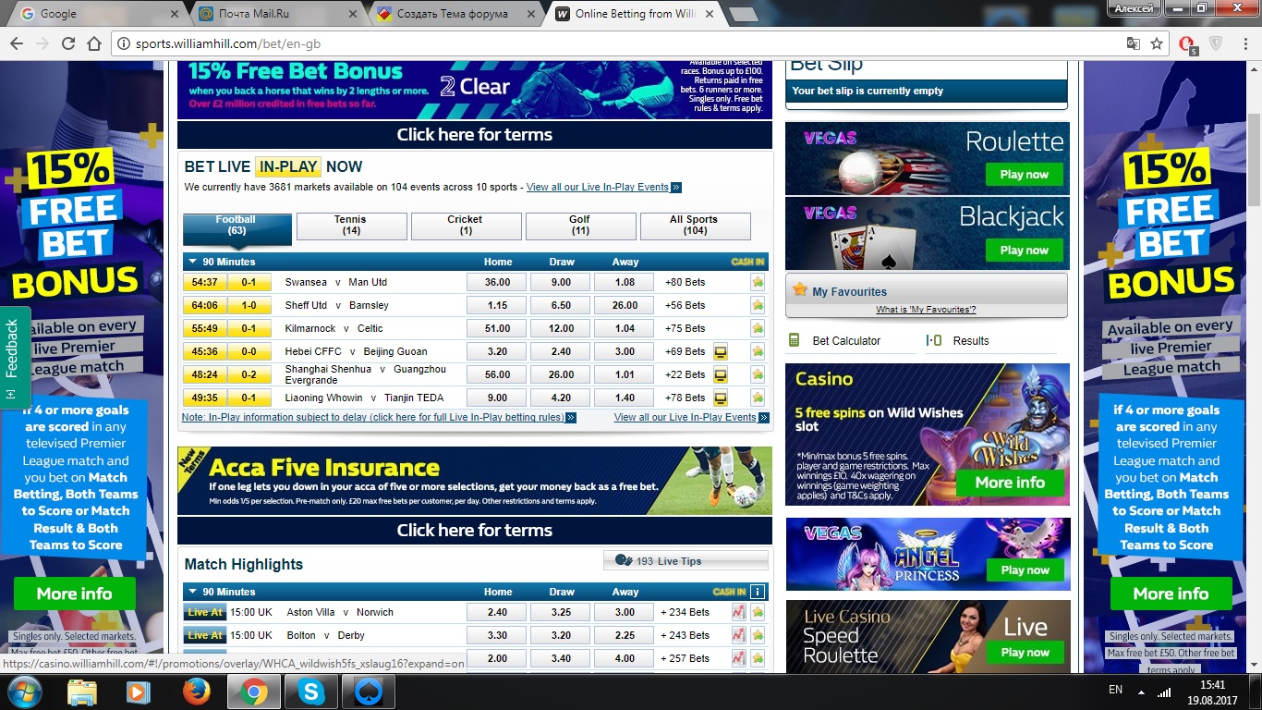
Task: Add Sheff Utd v Barnsley to favourites
Action: point(758,305)
